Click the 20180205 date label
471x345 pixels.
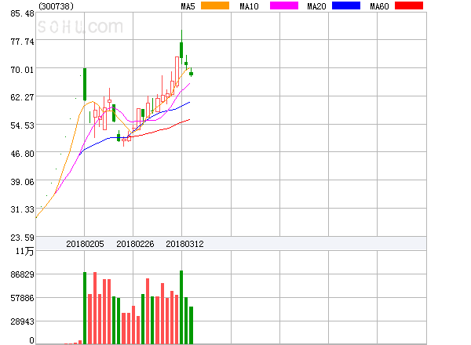[x=85, y=244]
